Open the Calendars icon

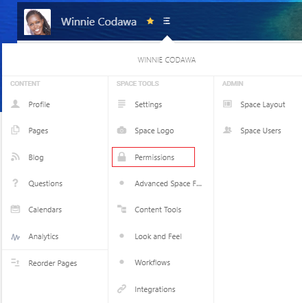click(15, 209)
